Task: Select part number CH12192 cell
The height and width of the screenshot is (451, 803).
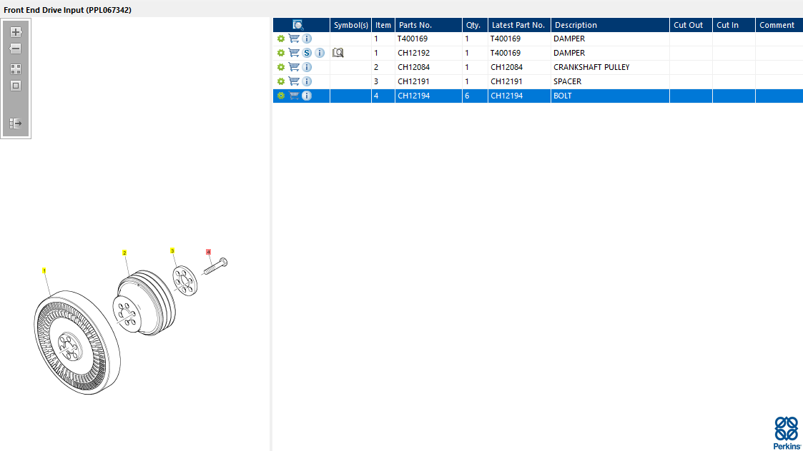Action: (x=414, y=53)
